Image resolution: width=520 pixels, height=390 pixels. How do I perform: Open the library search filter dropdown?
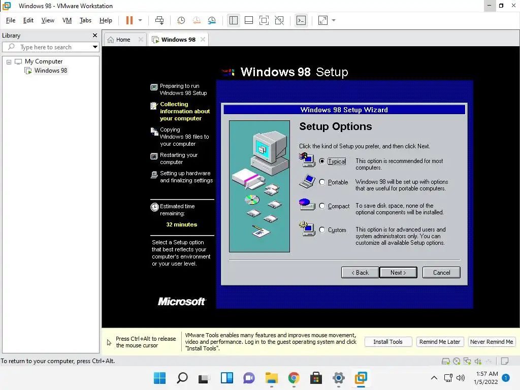95,47
